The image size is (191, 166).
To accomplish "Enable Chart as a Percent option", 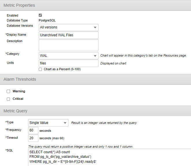I will (40, 69).
